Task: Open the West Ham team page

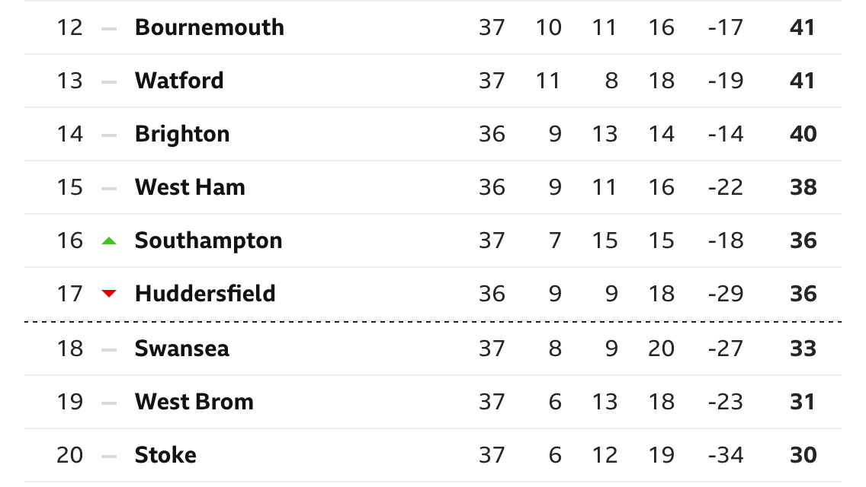Action: [x=190, y=187]
